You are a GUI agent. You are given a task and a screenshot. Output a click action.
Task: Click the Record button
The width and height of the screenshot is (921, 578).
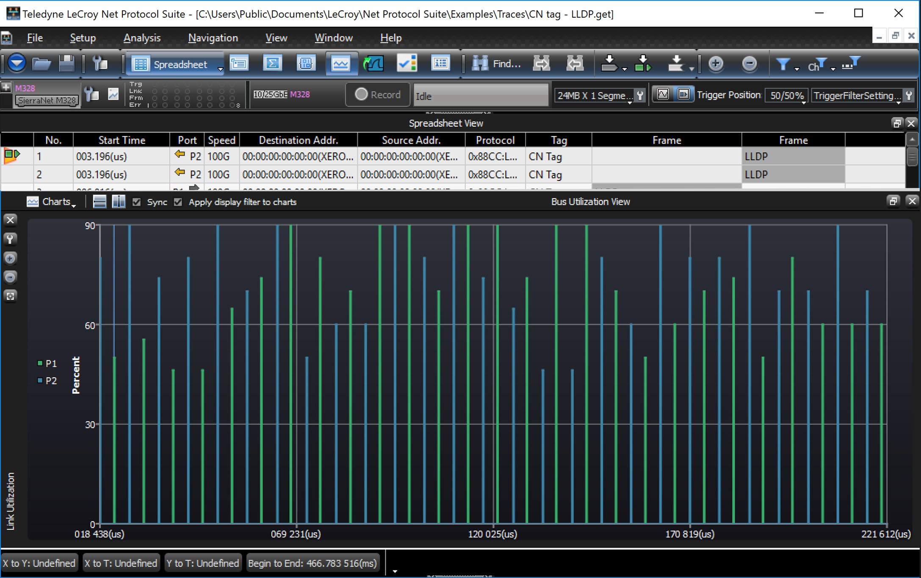tap(378, 94)
